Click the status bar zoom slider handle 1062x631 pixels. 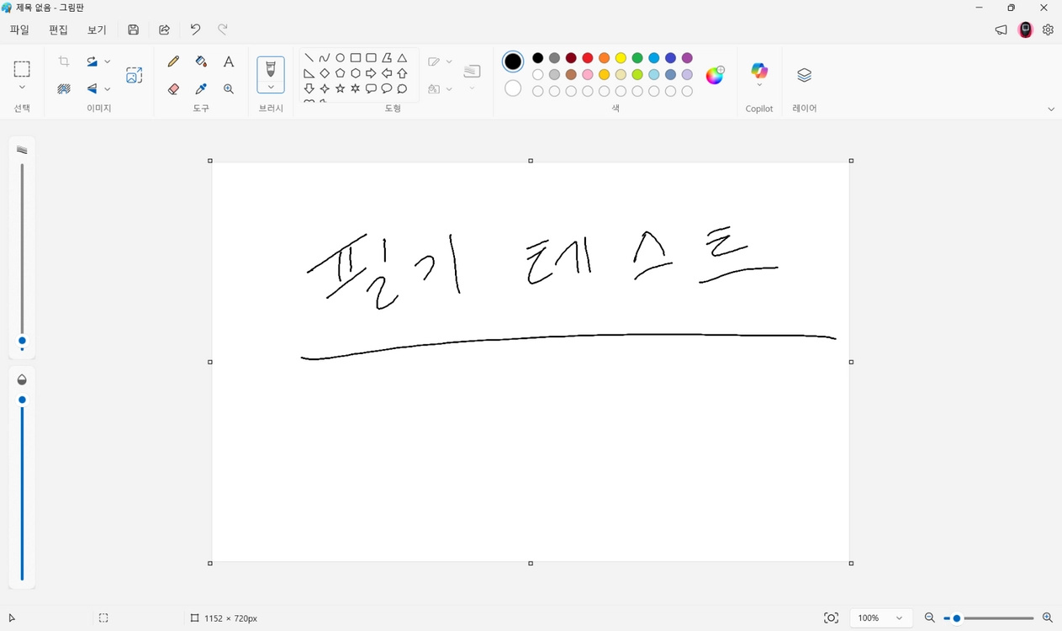957,618
